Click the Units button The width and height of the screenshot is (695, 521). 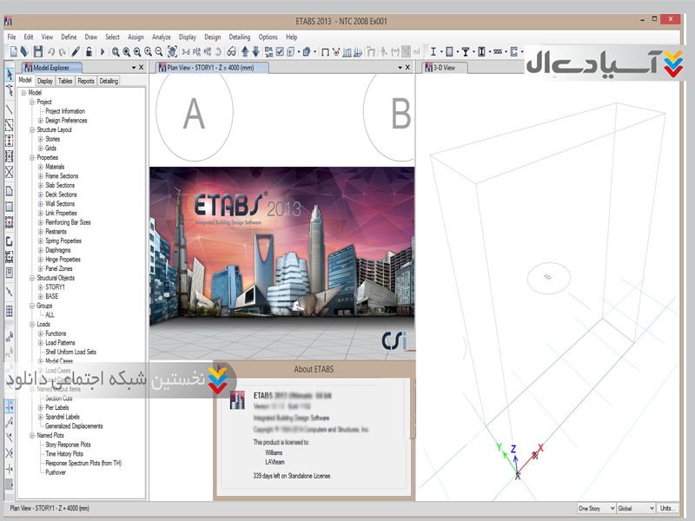point(667,508)
